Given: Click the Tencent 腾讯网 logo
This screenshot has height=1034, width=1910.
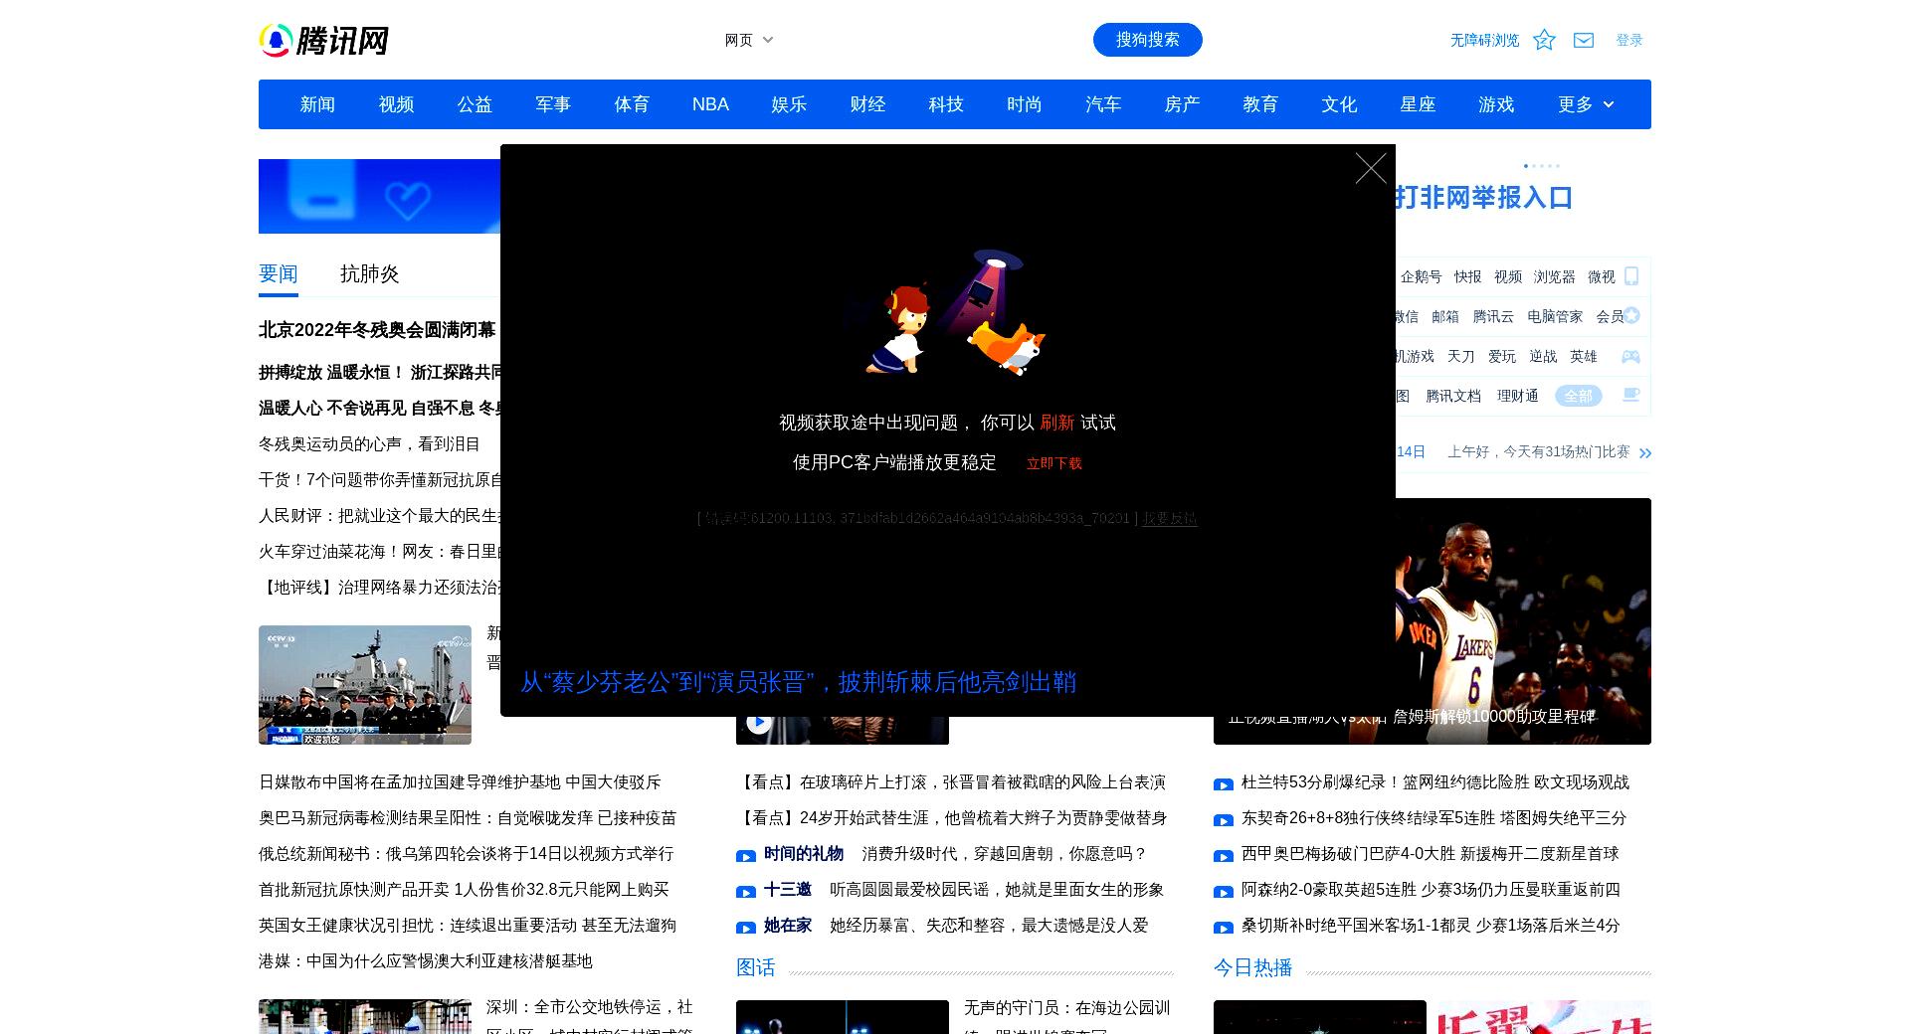Looking at the screenshot, I should [x=323, y=40].
